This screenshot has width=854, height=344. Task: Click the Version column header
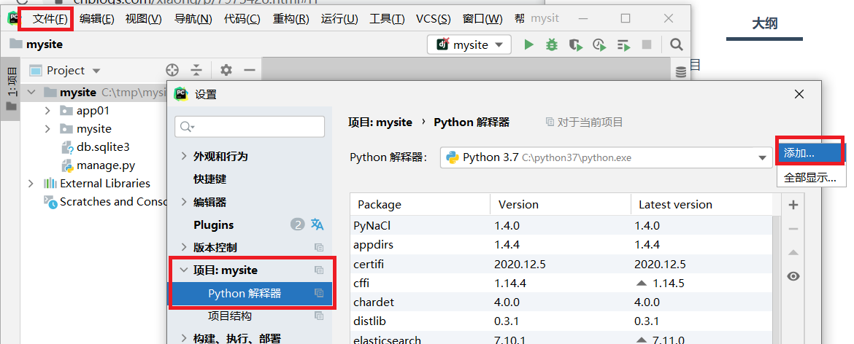click(x=561, y=204)
